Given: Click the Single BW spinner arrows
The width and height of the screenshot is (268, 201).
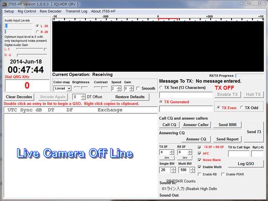Looking at the screenshot, I should coord(173,170).
